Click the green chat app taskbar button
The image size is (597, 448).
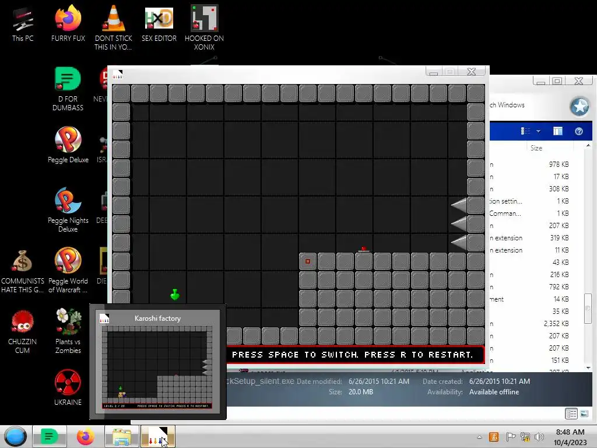(x=50, y=436)
